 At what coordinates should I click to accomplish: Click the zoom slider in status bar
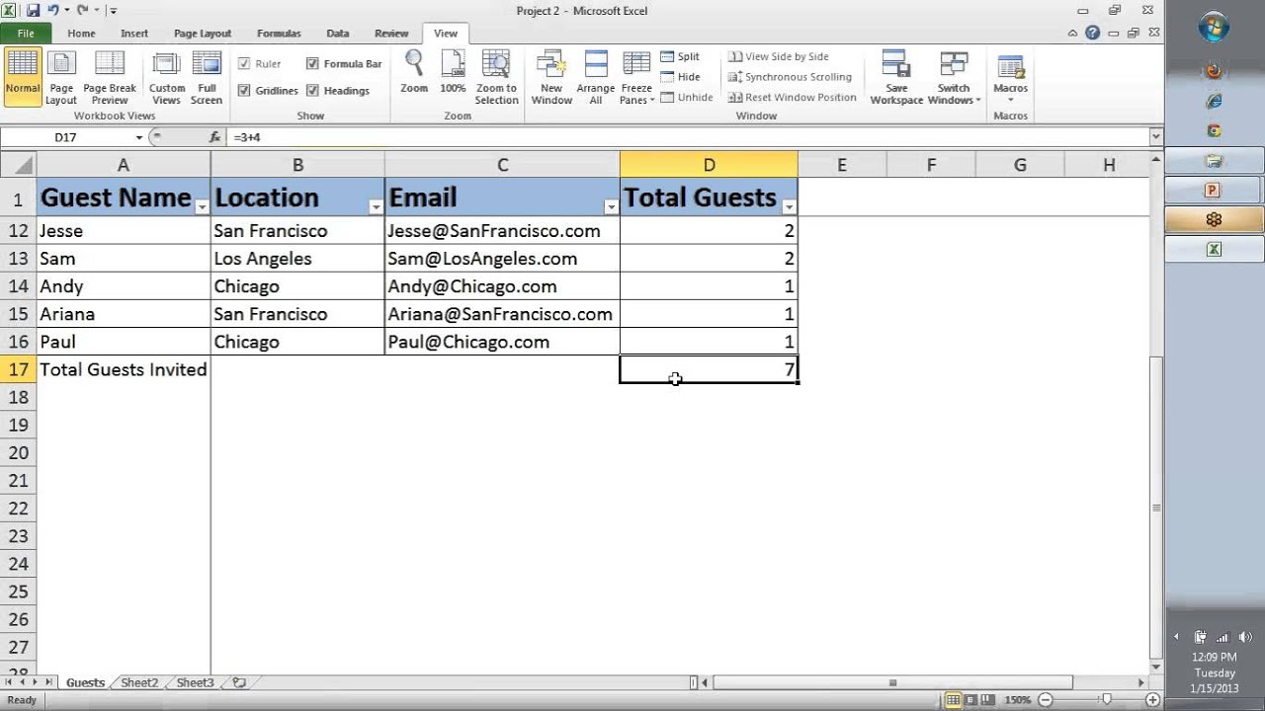point(1106,700)
